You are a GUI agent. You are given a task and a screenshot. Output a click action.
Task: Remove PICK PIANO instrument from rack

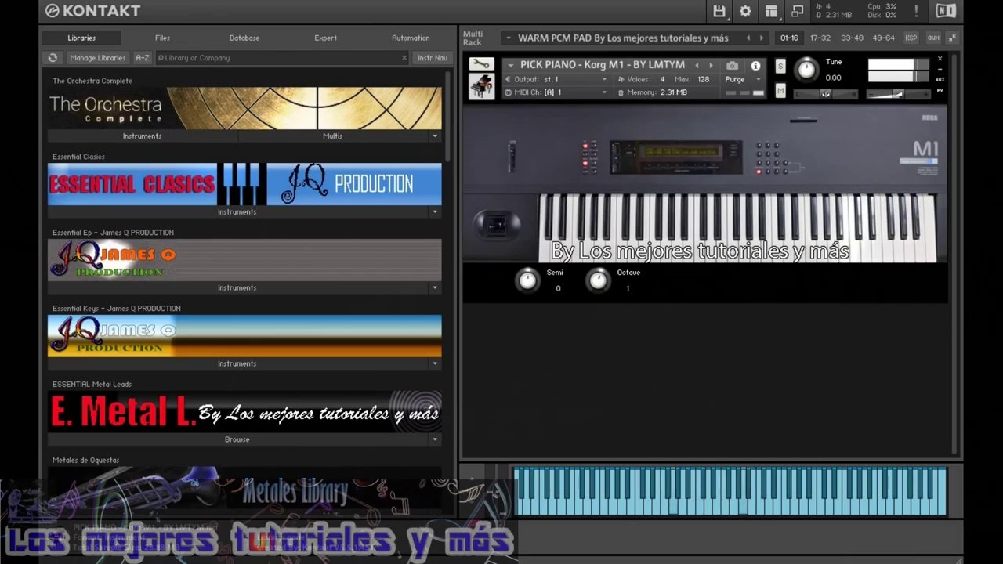coord(940,59)
